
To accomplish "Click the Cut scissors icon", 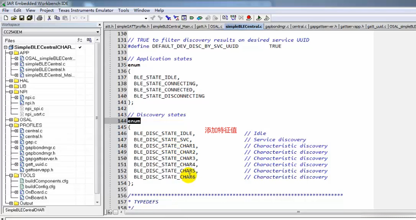I will (49, 18).
